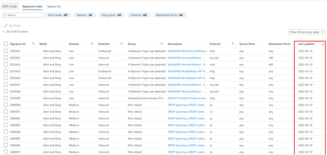Click the Edit Rules pencil icon
The image size is (327, 155).
[x=6, y=26]
